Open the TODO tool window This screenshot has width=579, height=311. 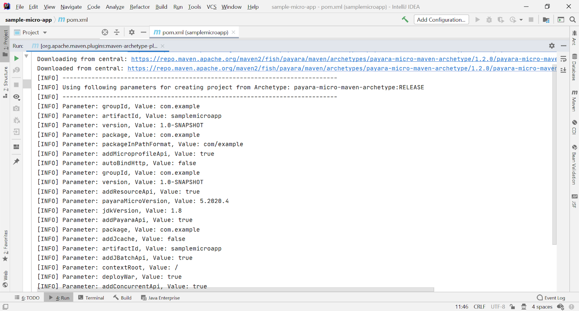point(27,298)
